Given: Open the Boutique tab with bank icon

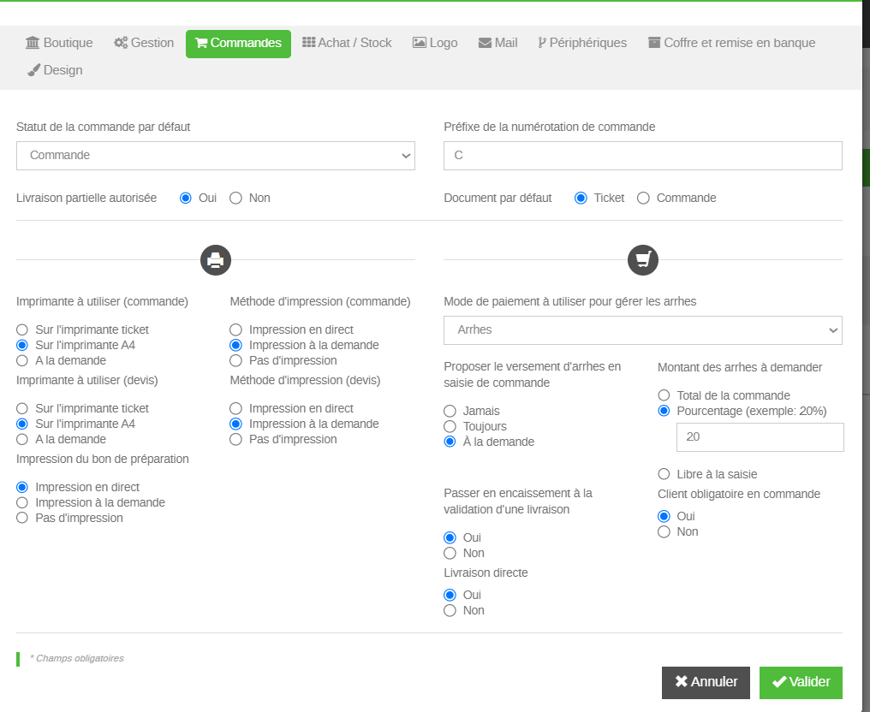Looking at the screenshot, I should [x=59, y=43].
